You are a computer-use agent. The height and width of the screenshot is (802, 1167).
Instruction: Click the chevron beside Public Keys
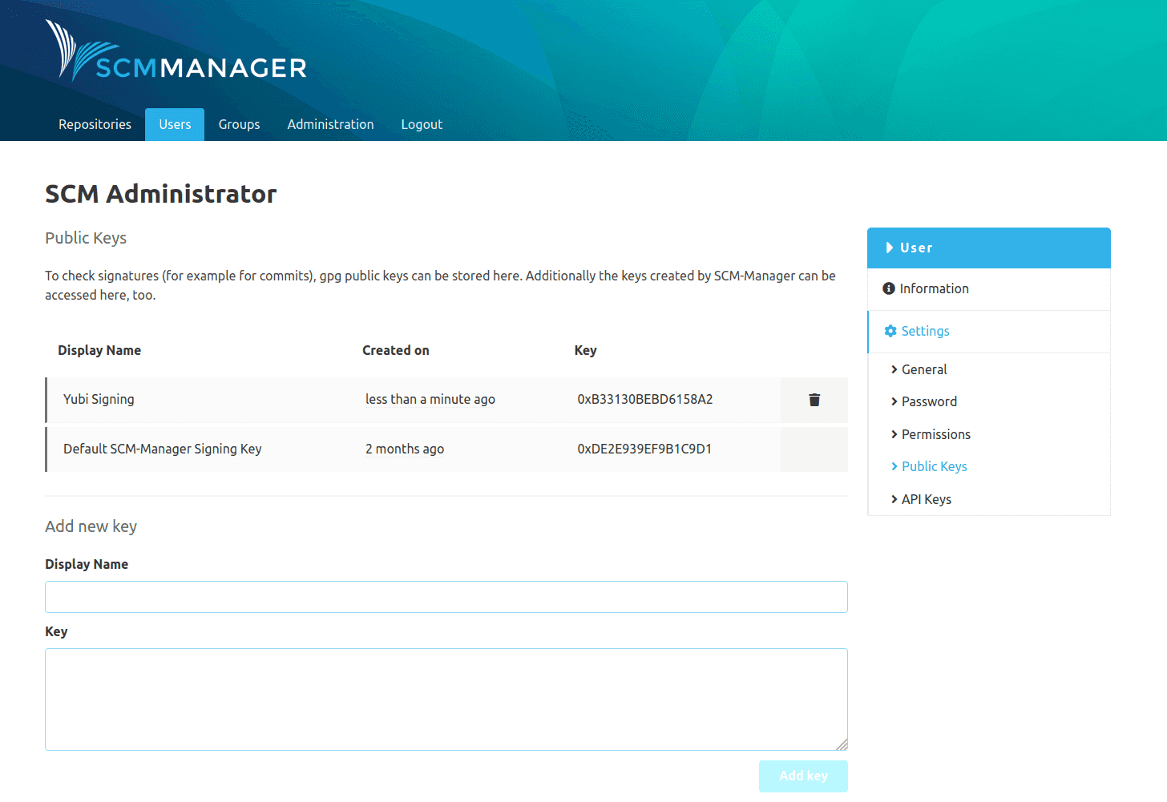click(894, 465)
